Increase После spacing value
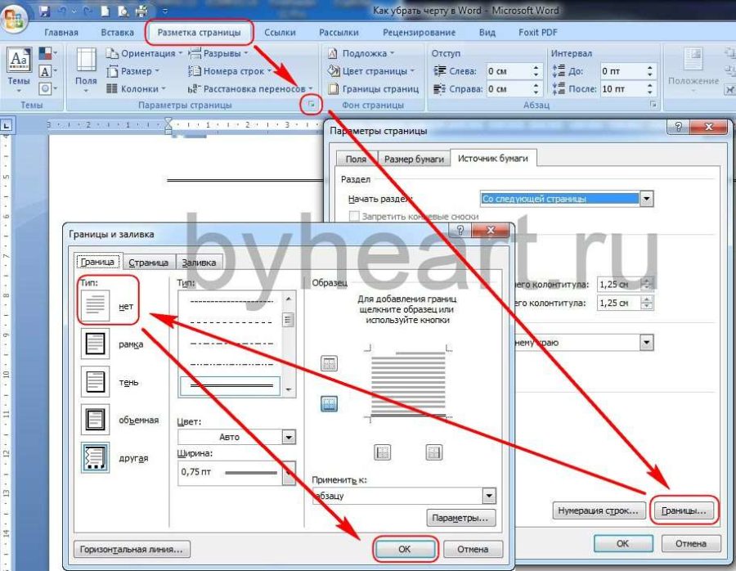Image resolution: width=736 pixels, height=571 pixels. 649,85
